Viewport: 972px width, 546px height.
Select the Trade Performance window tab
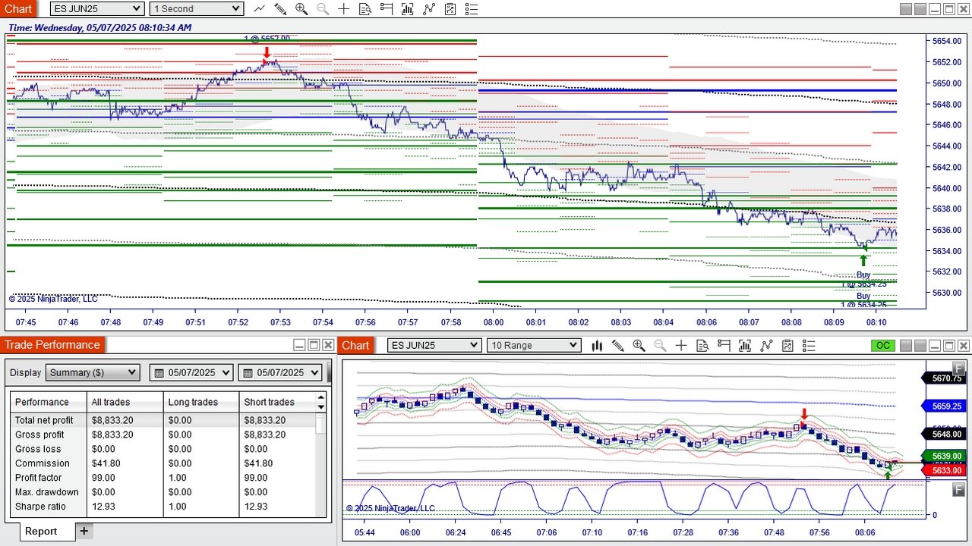pos(52,345)
